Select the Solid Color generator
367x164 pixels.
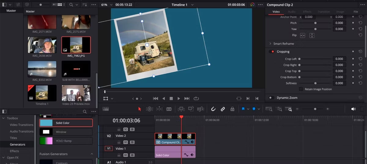coord(66,123)
